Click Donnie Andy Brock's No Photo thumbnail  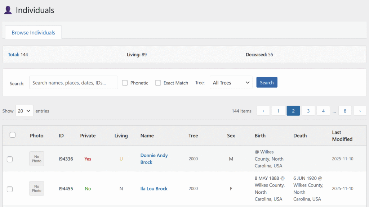tap(36, 159)
